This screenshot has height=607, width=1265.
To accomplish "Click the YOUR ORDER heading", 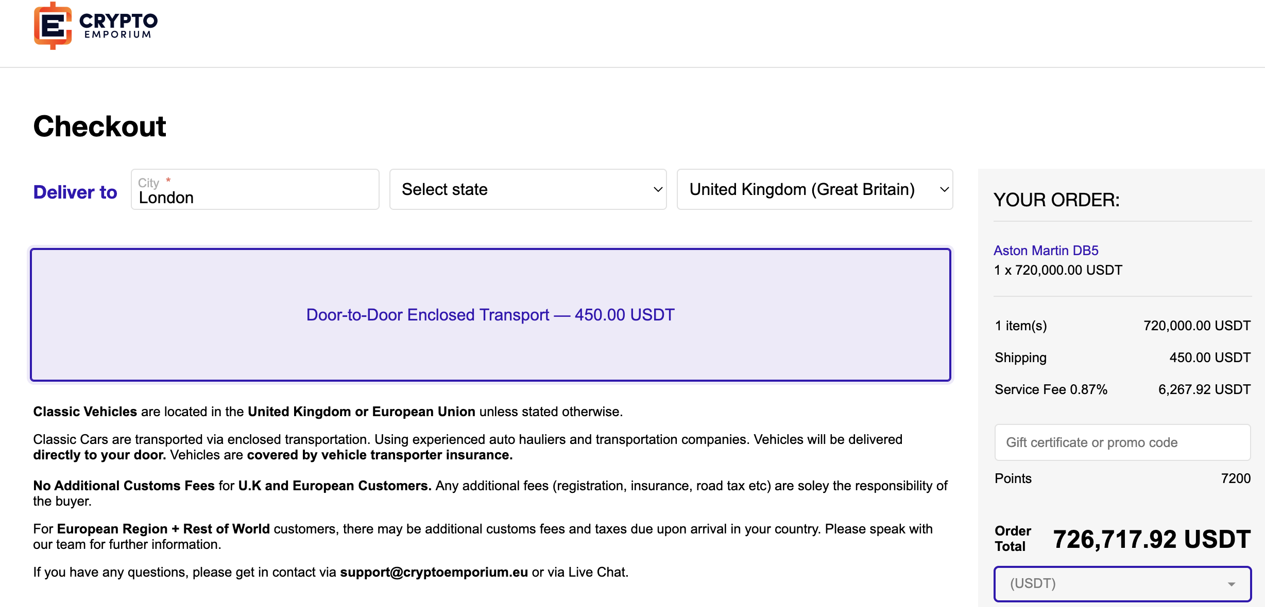I will click(1056, 200).
